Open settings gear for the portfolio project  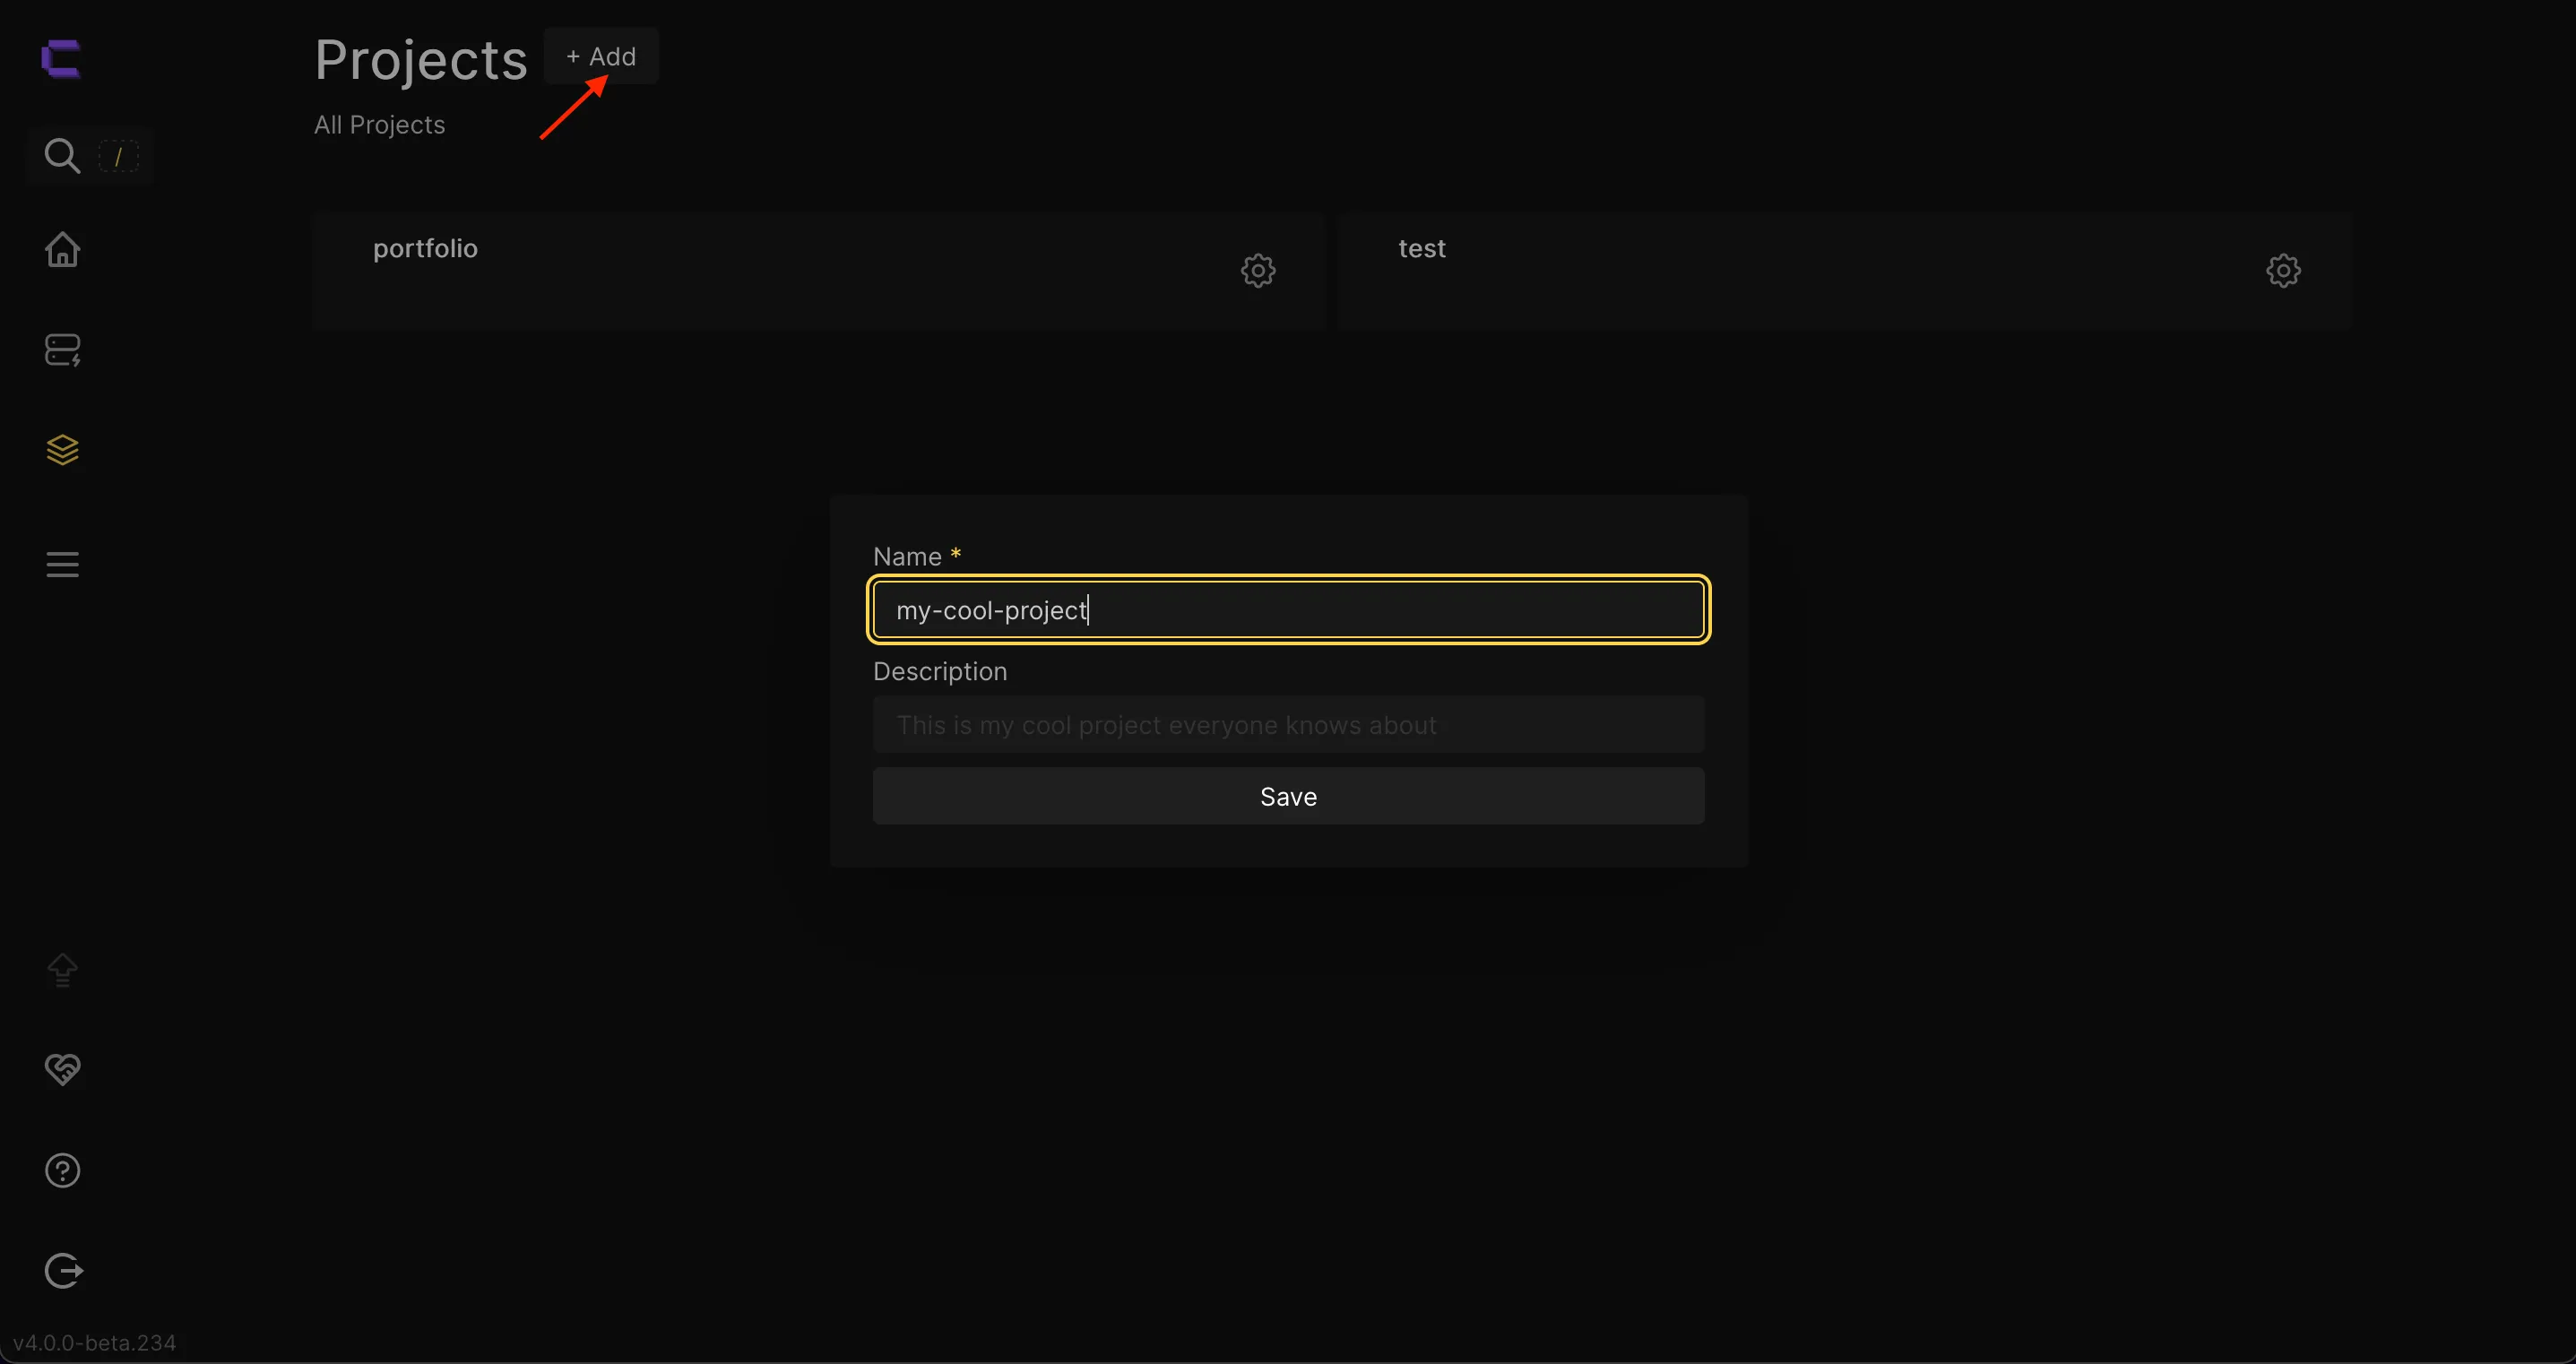(1258, 270)
